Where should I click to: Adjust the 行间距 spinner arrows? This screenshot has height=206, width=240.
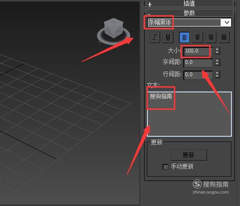coord(217,74)
